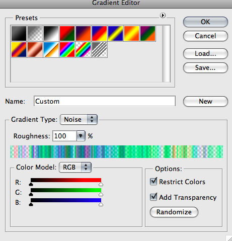Select the yellow, violet, orange, blue preset
Image resolution: width=232 pixels, height=241 pixels.
point(19,49)
